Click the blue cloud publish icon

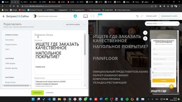tap(75, 16)
